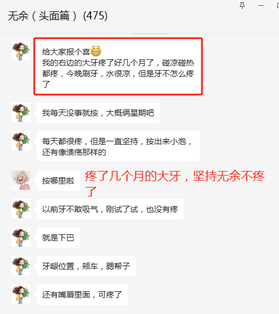Screen dimensions: 279x314
Task: Select the 按哪里啦 message bubble
Action: [x=58, y=181]
